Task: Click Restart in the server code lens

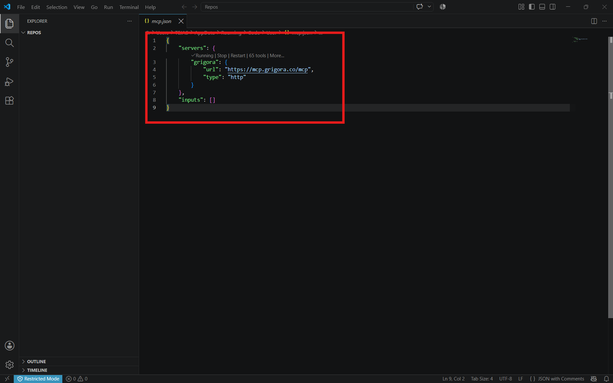Action: pos(238,56)
